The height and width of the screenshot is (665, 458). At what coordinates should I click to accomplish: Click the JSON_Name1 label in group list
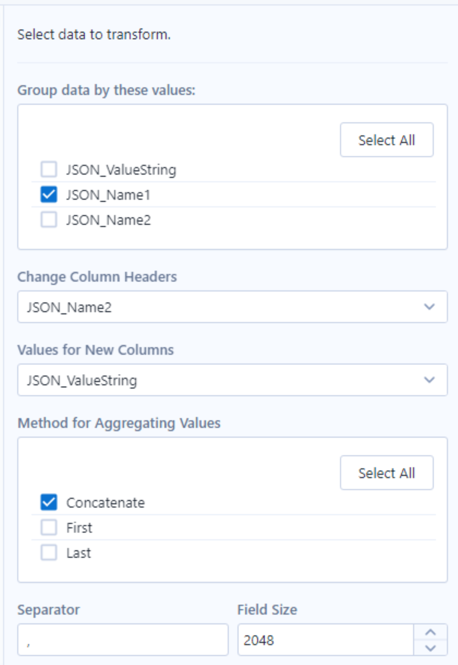tap(108, 195)
